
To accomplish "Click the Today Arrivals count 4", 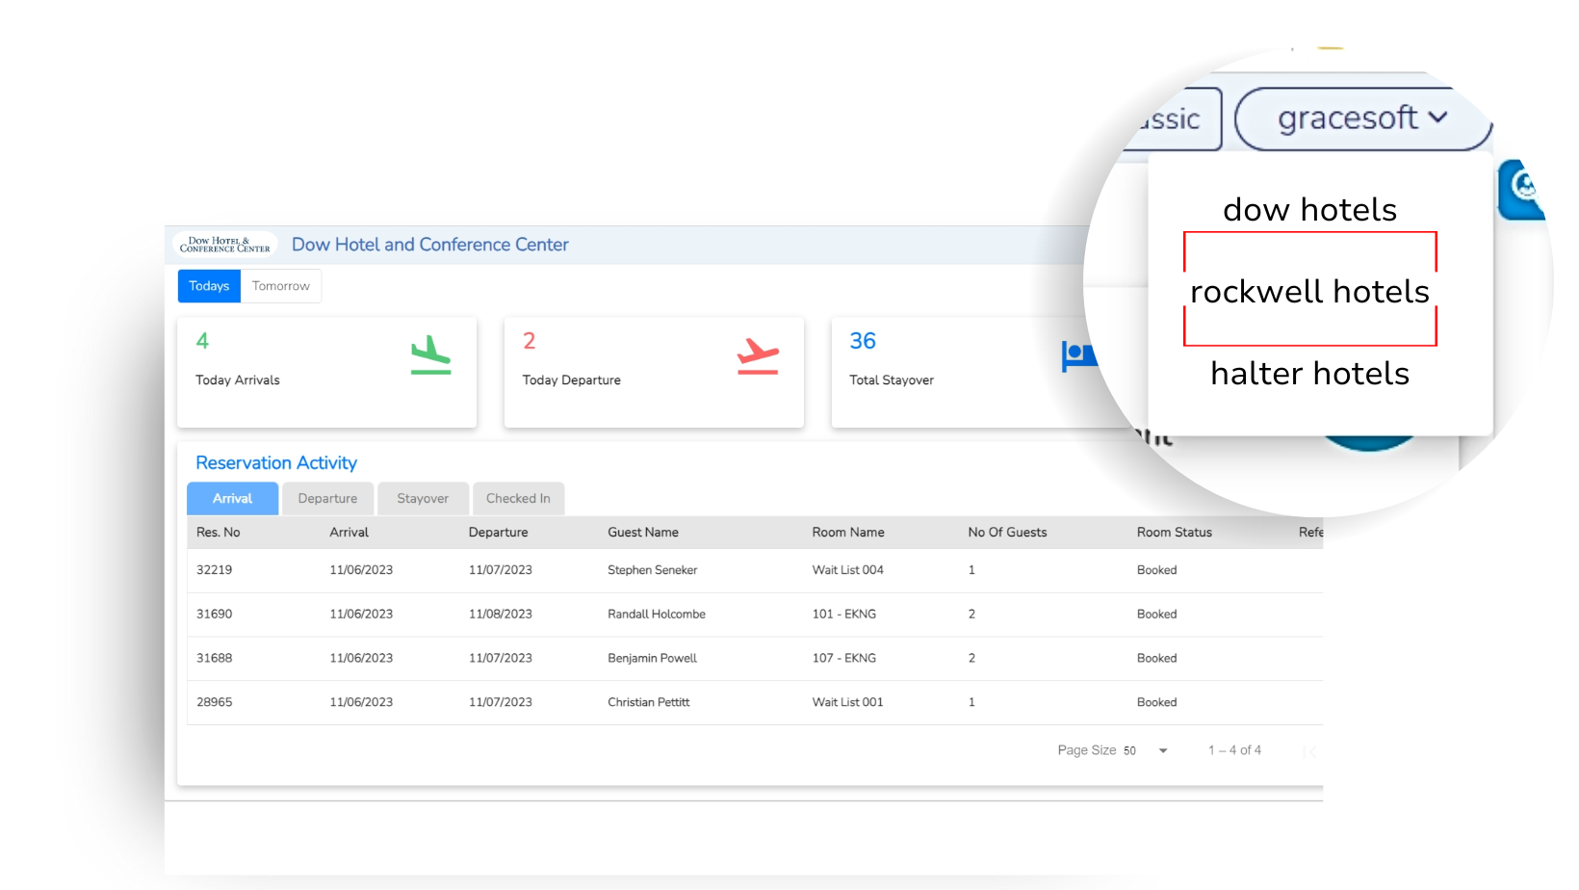I will pyautogui.click(x=202, y=341).
